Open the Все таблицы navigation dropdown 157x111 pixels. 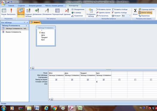pyautogui.click(x=24, y=23)
